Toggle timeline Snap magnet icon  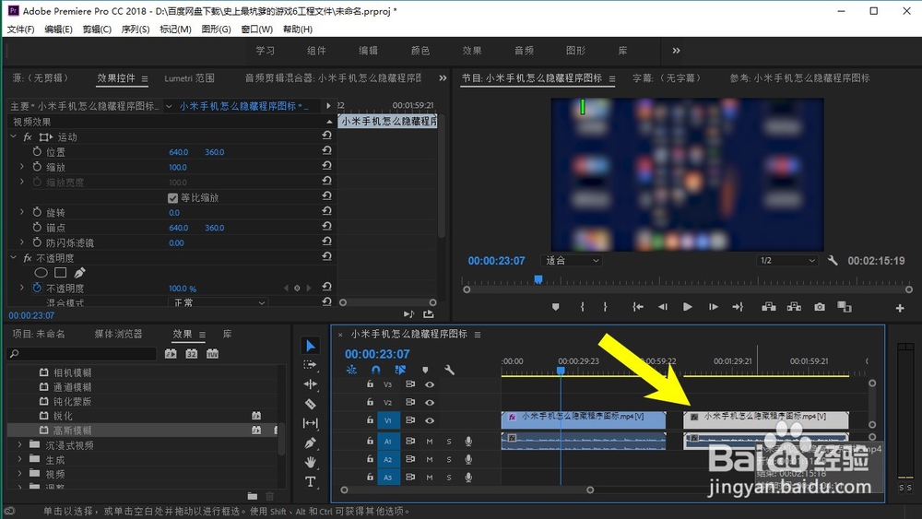[376, 370]
